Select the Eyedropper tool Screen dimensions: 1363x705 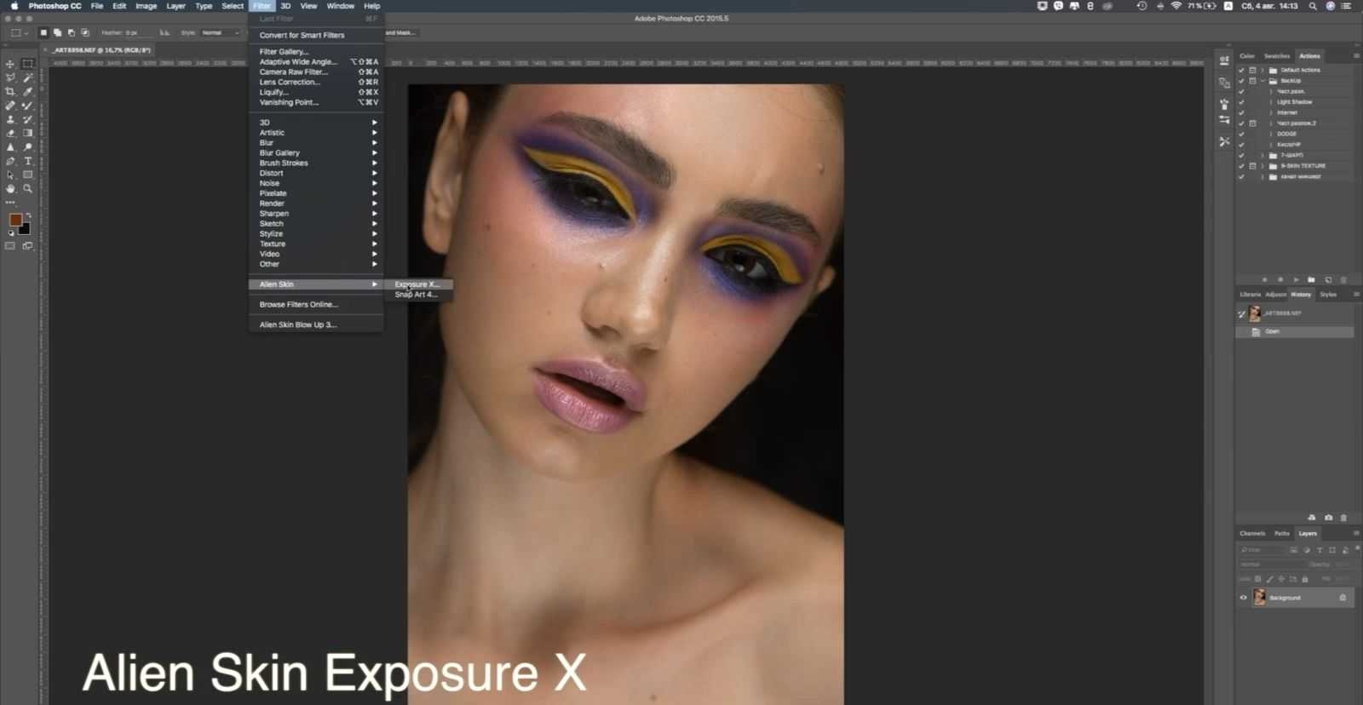pyautogui.click(x=27, y=91)
